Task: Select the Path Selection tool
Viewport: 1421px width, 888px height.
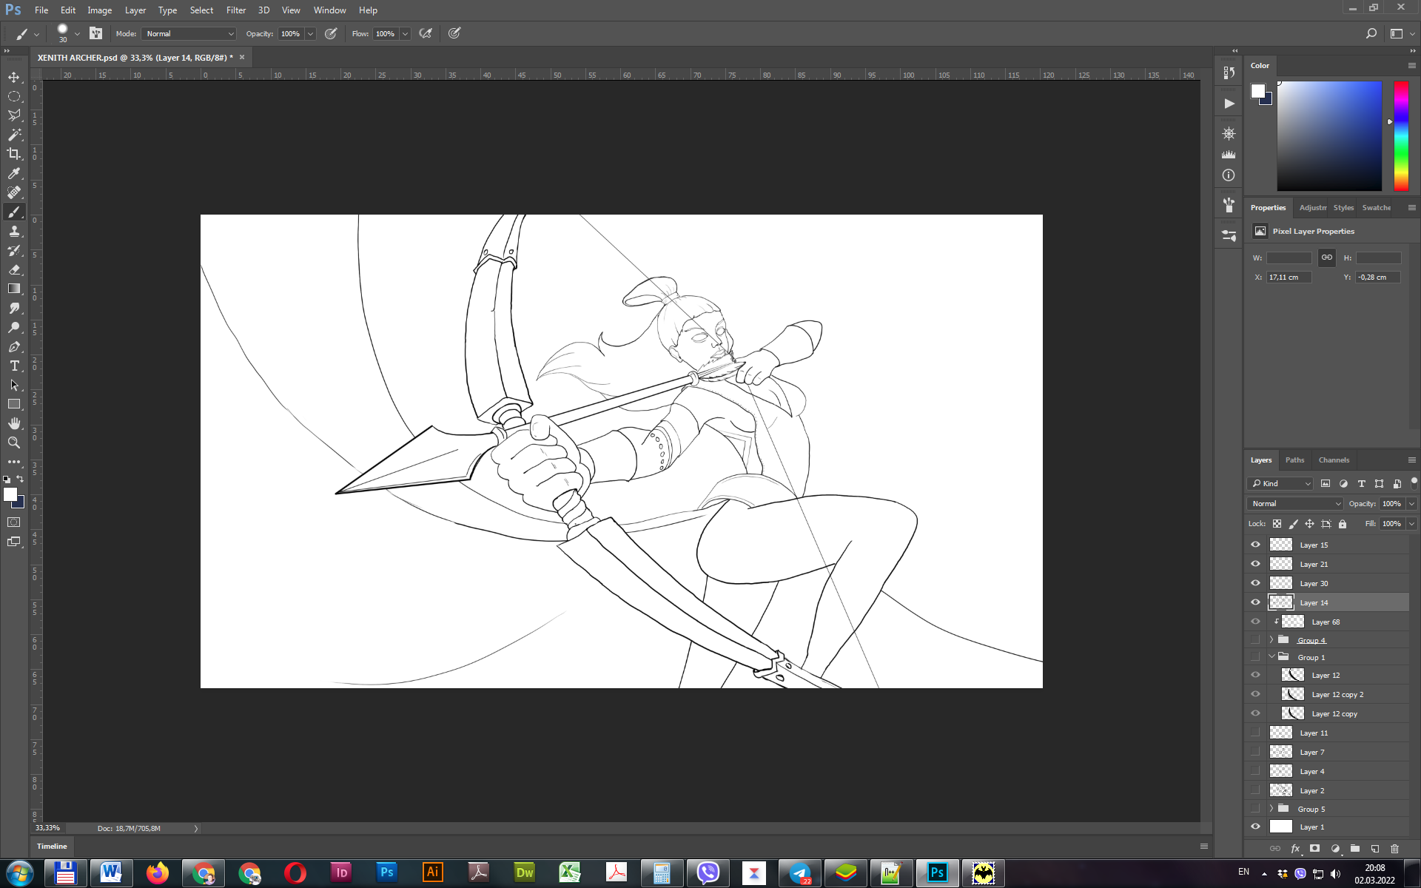Action: click(14, 385)
